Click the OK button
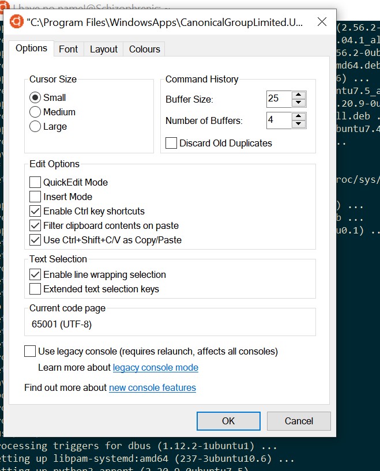This screenshot has width=380, height=471. click(228, 421)
